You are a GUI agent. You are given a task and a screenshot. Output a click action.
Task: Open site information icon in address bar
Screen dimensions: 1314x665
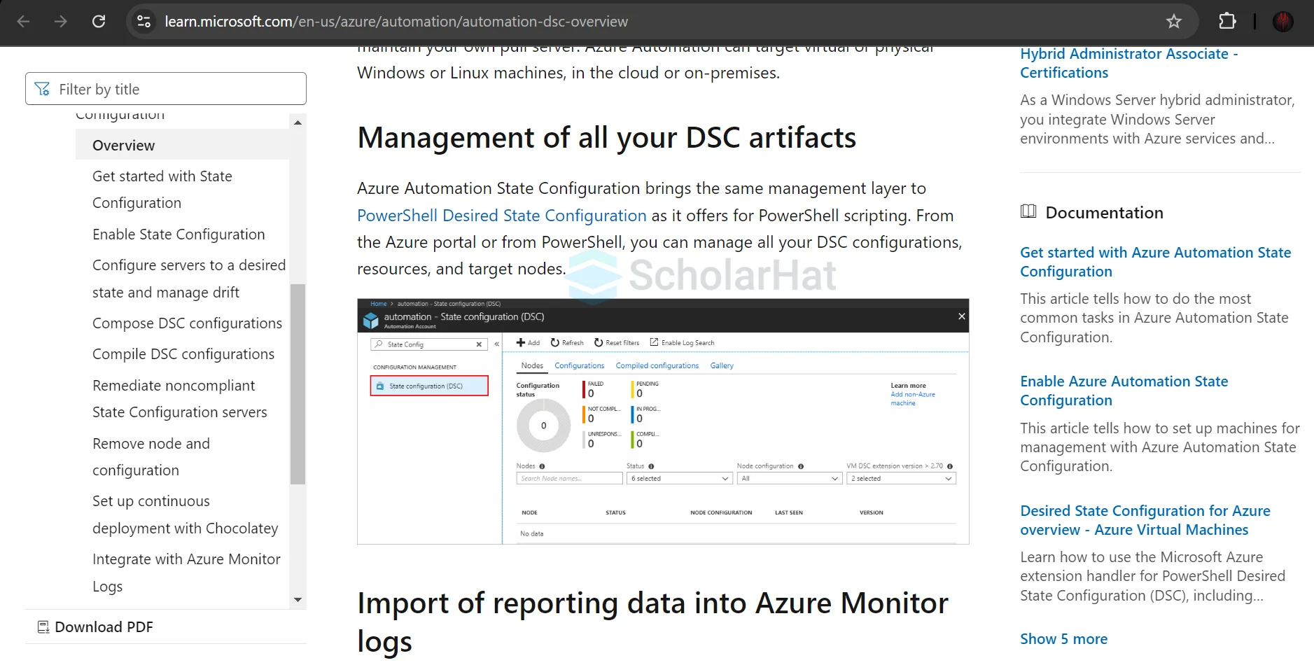pos(144,22)
